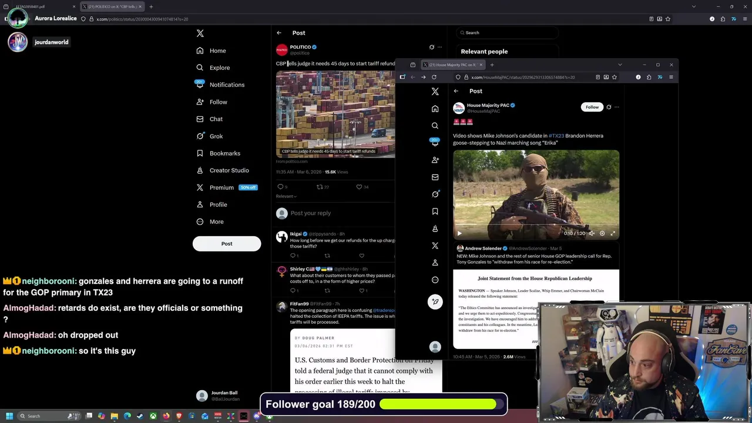Image resolution: width=752 pixels, height=423 pixels.
Task: Go back using the arrow beside Post in the POLITICO window
Action: coord(279,33)
